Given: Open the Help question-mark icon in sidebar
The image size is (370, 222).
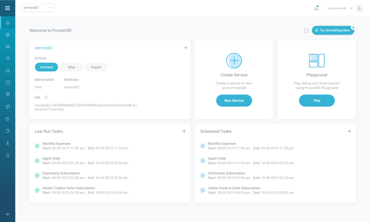Looking at the screenshot, I should click(x=8, y=118).
